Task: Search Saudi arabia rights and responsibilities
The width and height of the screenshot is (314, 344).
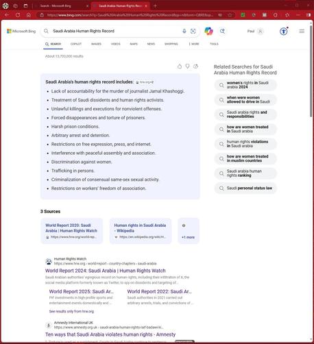Action: click(x=245, y=114)
